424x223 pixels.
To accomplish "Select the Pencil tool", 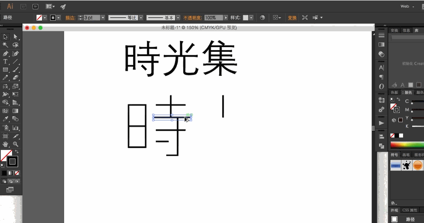I will click(x=5, y=78).
